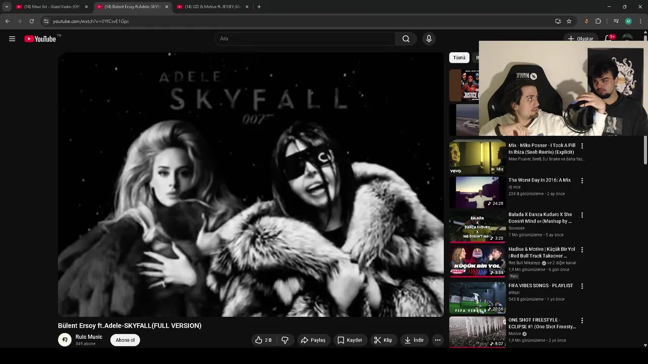Open options for ONE SHOT FREESTYLE video
Image resolution: width=648 pixels, height=364 pixels.
[582, 321]
